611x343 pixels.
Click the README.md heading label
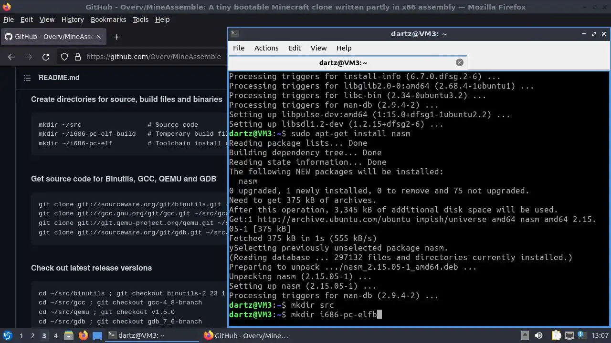tap(59, 78)
